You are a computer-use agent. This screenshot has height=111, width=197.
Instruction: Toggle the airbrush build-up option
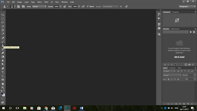[83, 6]
